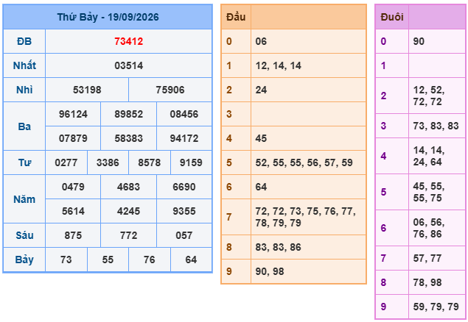The height and width of the screenshot is (322, 468).
Task: Select '59, 79, 79' in the Đuôi table
Action: tap(436, 307)
